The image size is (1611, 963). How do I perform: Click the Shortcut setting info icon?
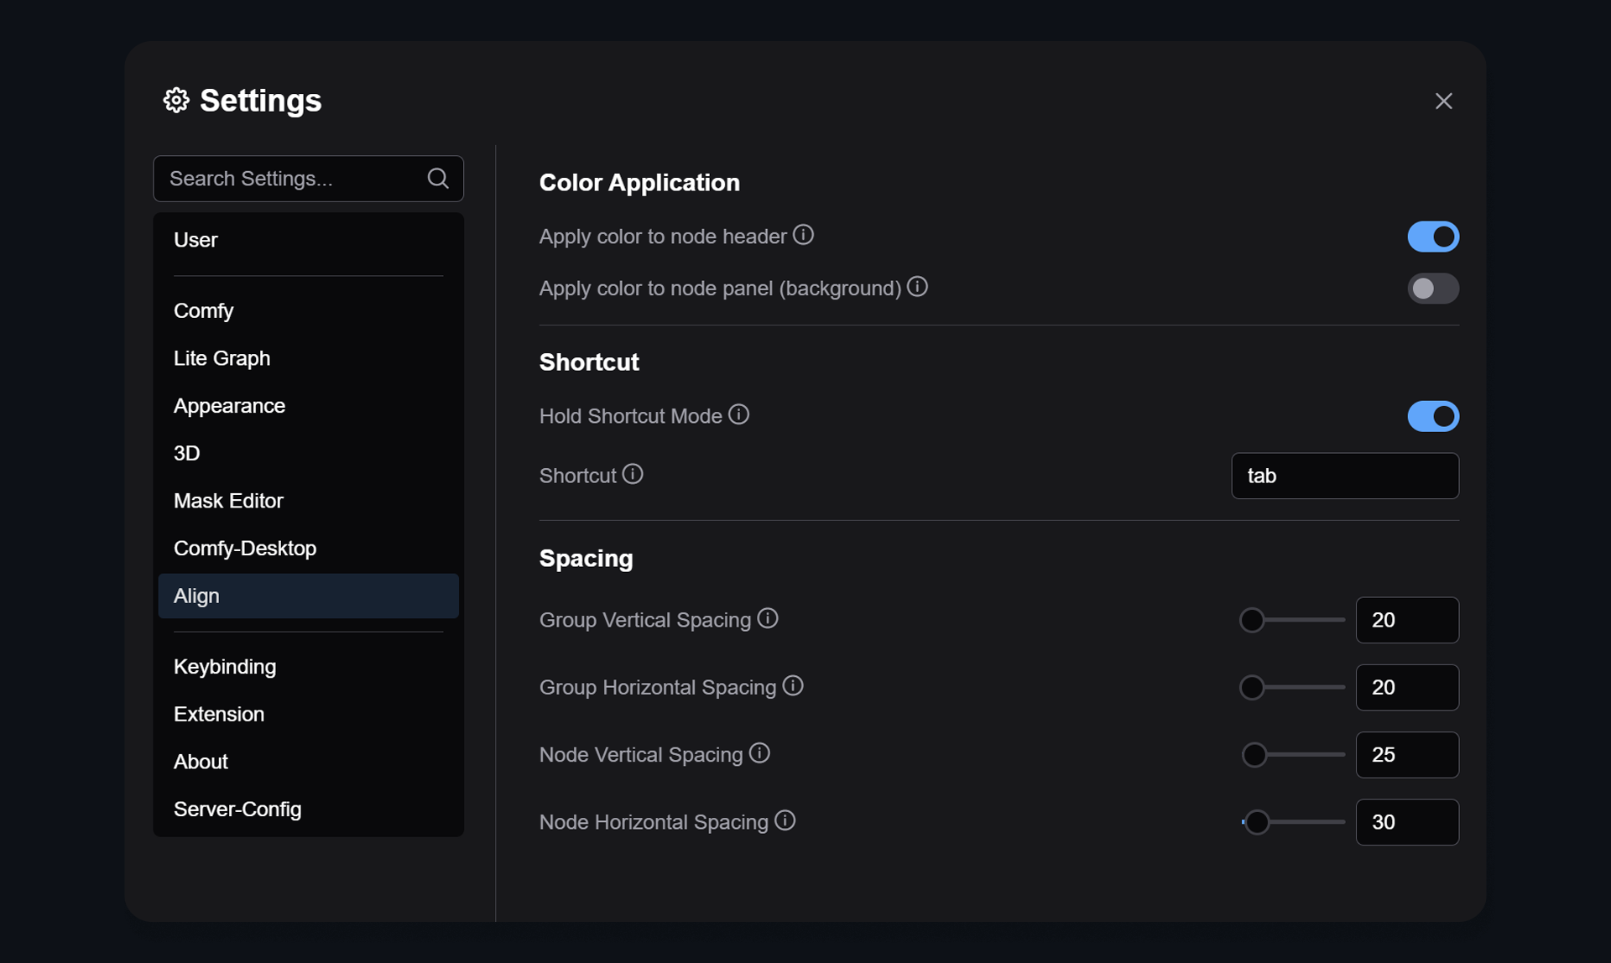pyautogui.click(x=632, y=474)
